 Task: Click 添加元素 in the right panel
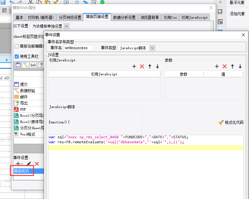pos(237,14)
